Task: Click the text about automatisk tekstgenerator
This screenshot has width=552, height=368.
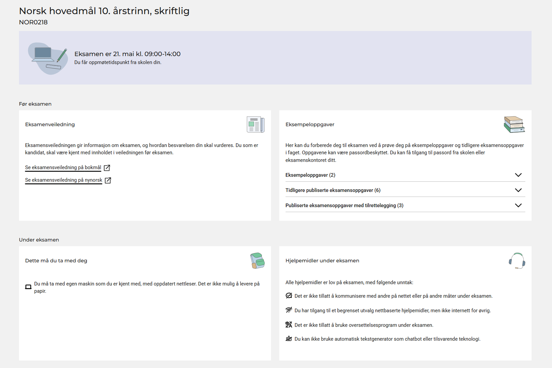Action: [x=388, y=339]
